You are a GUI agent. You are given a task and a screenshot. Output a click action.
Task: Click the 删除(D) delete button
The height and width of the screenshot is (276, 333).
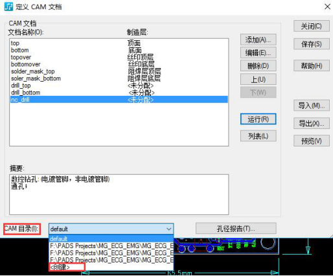click(258, 66)
